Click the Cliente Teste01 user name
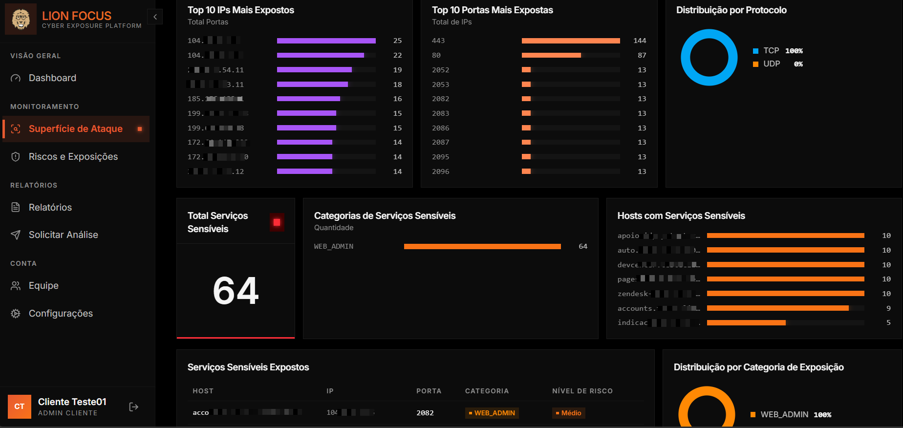 click(72, 402)
